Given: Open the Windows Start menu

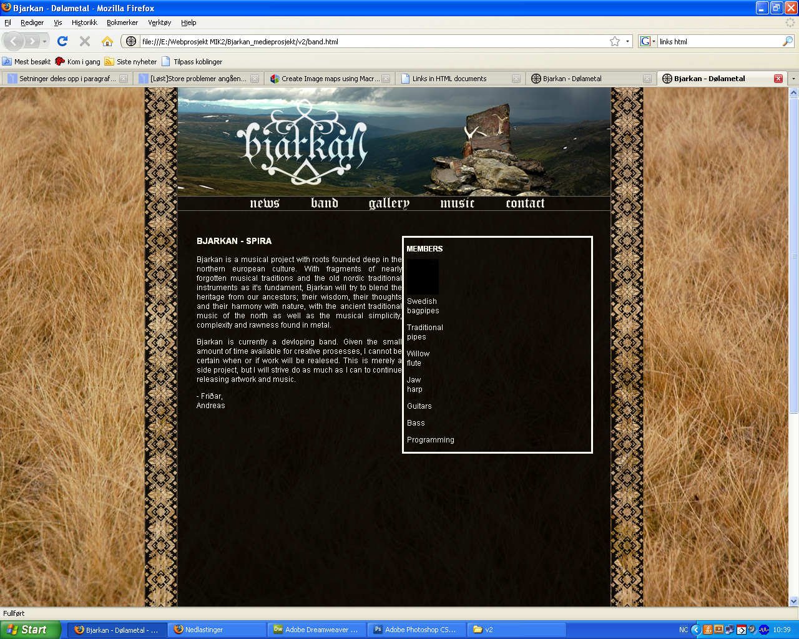Looking at the screenshot, I should point(31,630).
